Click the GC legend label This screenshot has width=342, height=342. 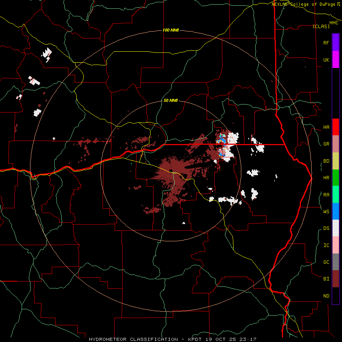point(326,262)
